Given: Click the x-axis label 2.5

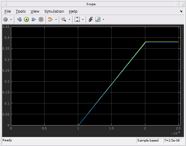Looking at the screenshot, I should coord(178,128).
